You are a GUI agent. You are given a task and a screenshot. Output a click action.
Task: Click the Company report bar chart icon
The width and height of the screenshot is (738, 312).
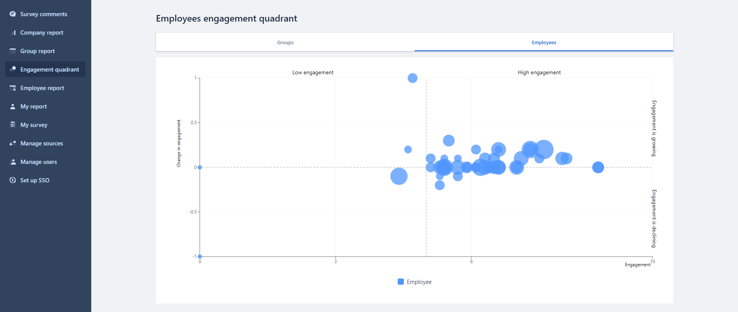[x=13, y=33]
